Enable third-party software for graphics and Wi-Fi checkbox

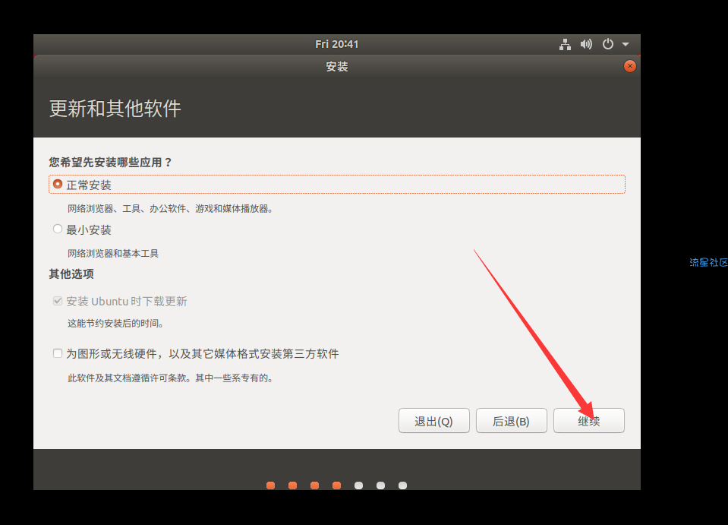pyautogui.click(x=58, y=353)
